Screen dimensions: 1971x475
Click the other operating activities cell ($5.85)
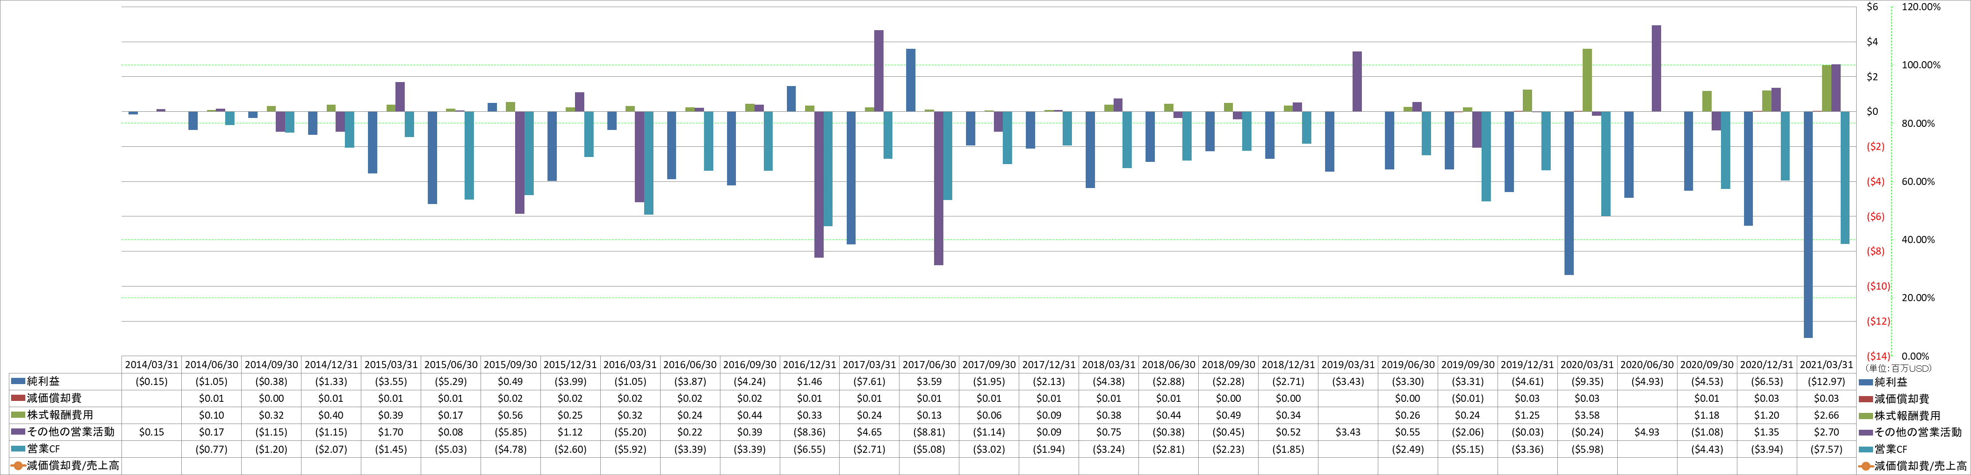coord(510,432)
